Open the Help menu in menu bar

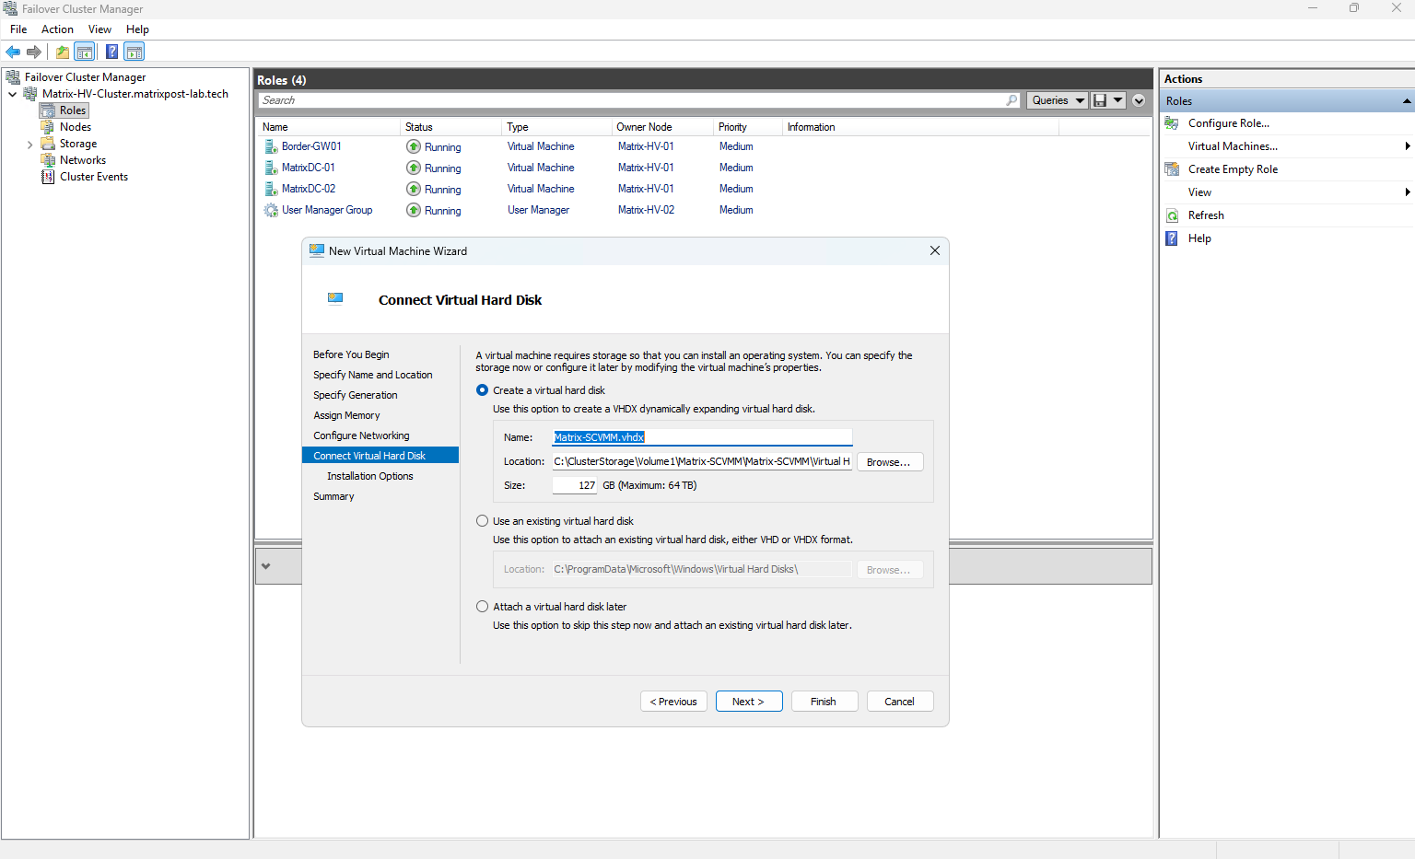coord(137,29)
